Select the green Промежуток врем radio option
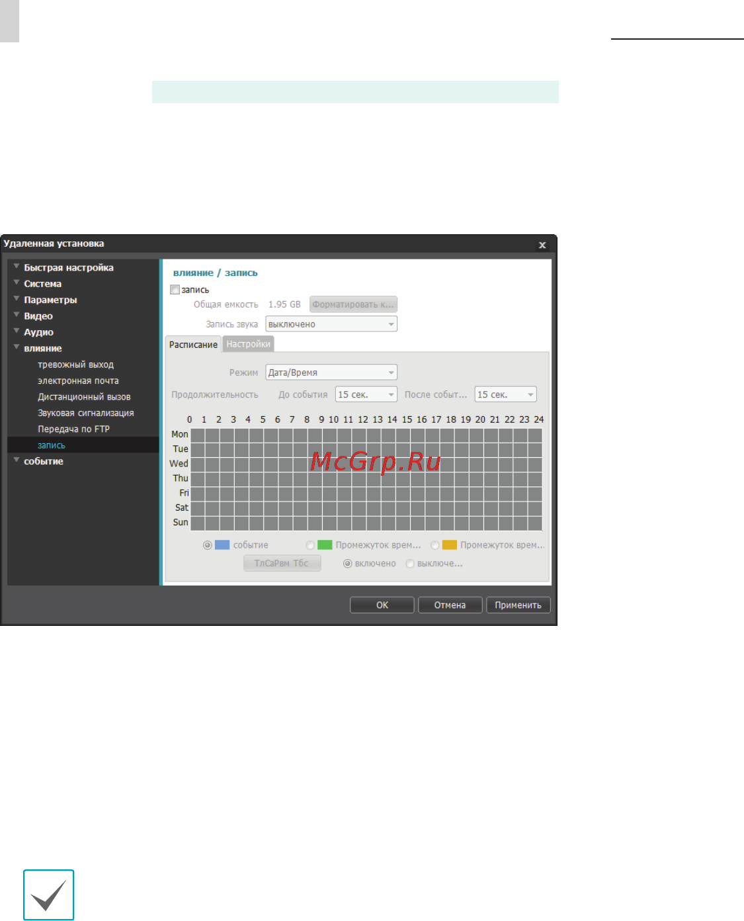The image size is (744, 921). point(310,545)
